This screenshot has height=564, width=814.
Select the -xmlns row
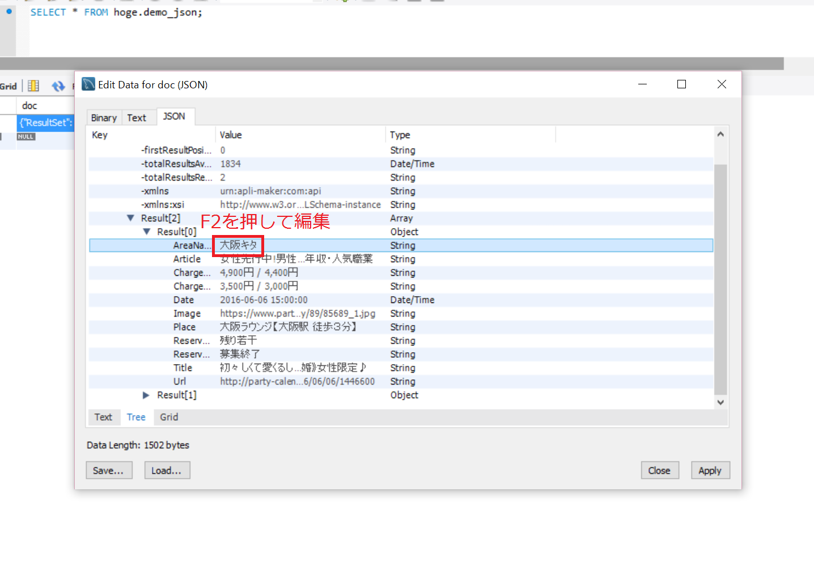coord(401,191)
